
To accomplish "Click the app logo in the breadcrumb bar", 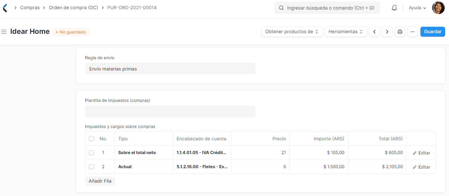I will (5, 8).
